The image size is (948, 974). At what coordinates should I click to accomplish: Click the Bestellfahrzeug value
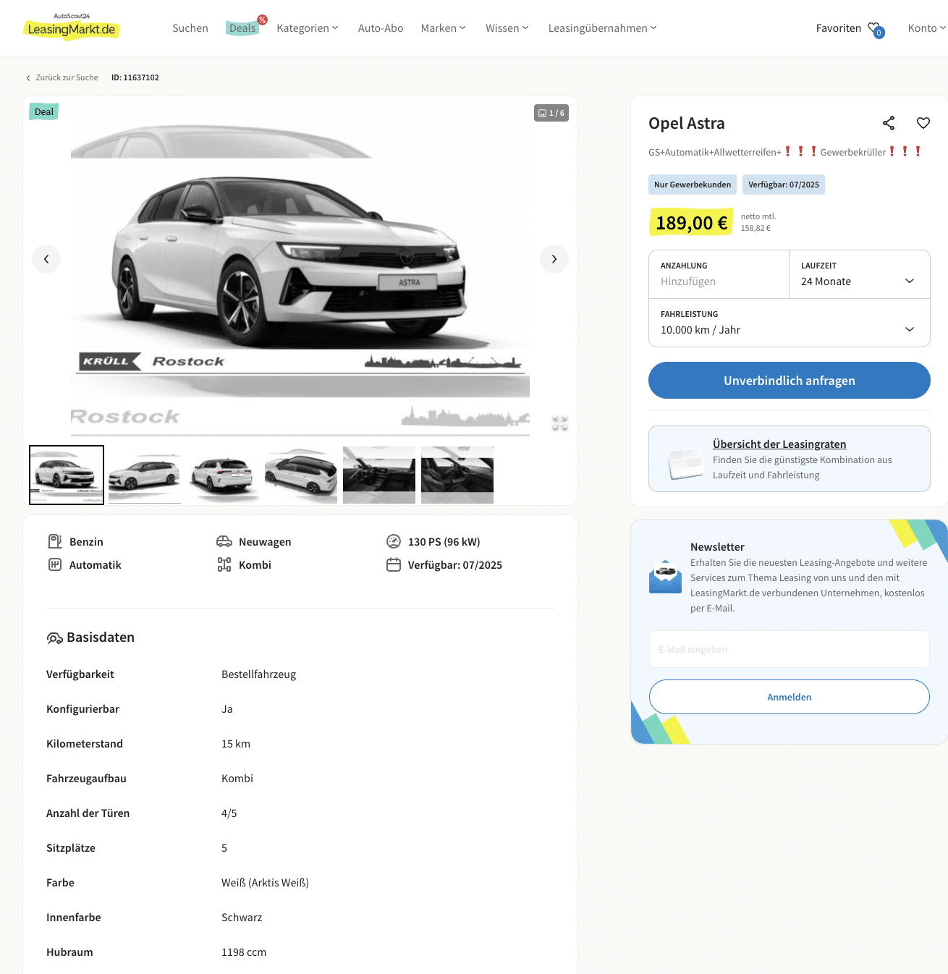click(258, 674)
